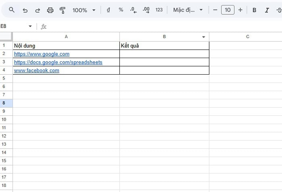Open the 123 number format menu
Image resolution: width=282 pixels, height=192 pixels.
tap(159, 10)
